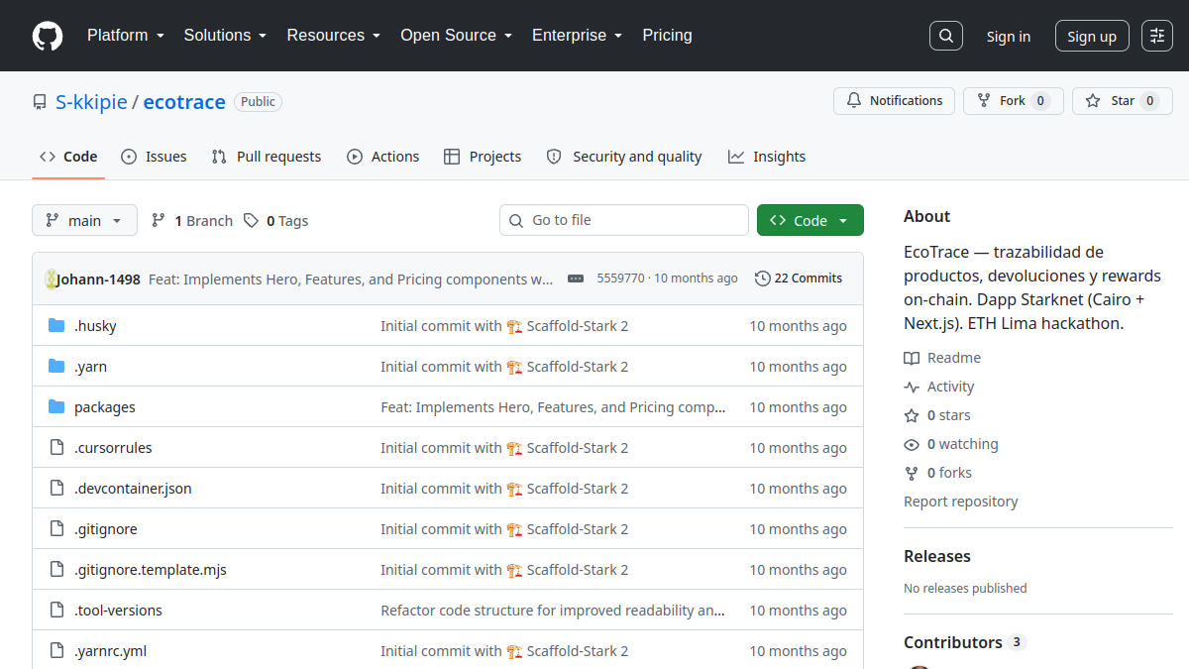Click the branch icon beside 1 Branch
This screenshot has height=669, width=1189.
159,220
